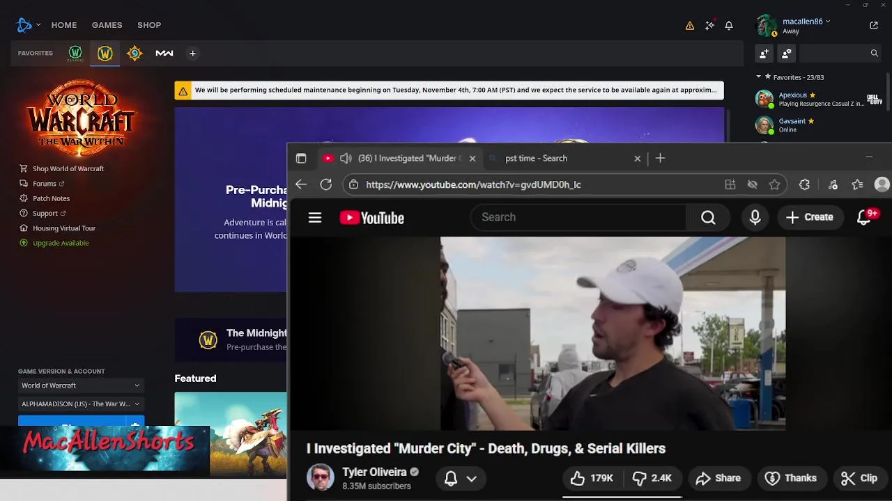Image resolution: width=892 pixels, height=501 pixels.
Task: Switch to the pst time Search tab
Action: pyautogui.click(x=564, y=158)
